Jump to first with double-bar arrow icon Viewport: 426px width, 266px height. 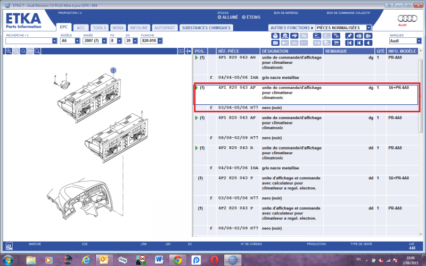point(349,43)
